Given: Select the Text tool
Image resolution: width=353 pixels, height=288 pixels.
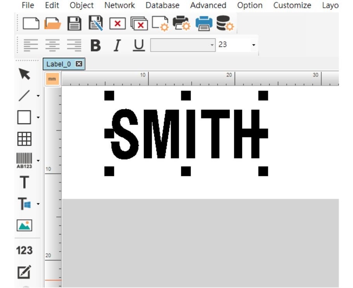Looking at the screenshot, I should 24,182.
